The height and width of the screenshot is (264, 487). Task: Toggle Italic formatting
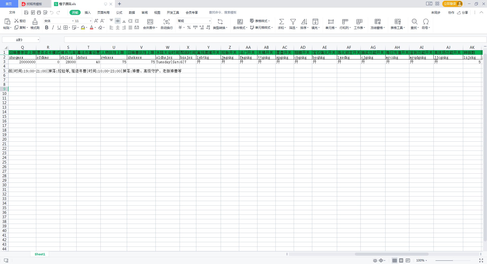pos(53,28)
